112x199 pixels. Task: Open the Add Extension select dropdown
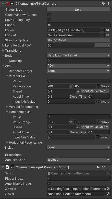(79, 160)
